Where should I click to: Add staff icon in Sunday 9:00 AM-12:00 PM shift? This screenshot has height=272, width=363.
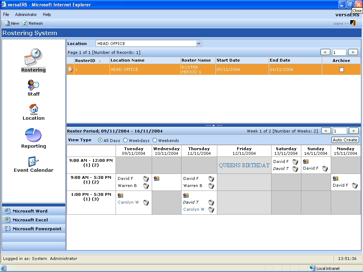click(306, 161)
